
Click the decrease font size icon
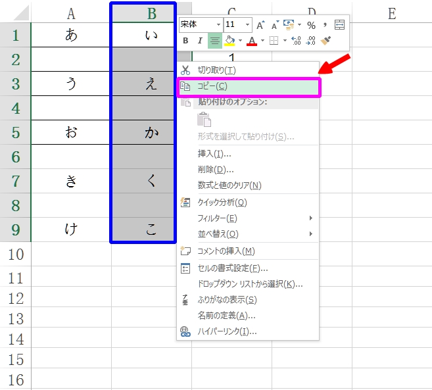click(274, 25)
